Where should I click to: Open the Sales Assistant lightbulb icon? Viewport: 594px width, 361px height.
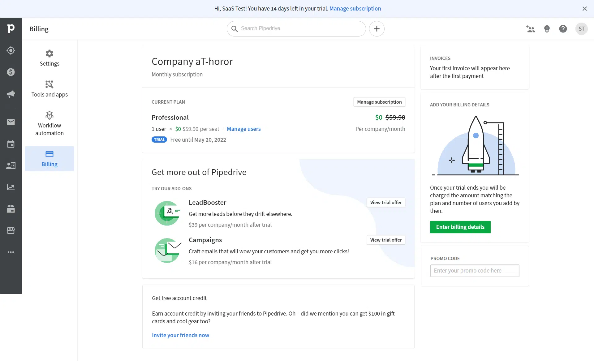tap(547, 29)
